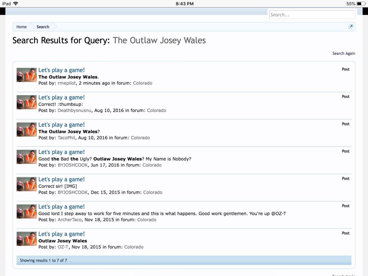368x276 pixels.
Task: Open avatar thumbnail for OZ-T's post
Action: pyautogui.click(x=26, y=239)
